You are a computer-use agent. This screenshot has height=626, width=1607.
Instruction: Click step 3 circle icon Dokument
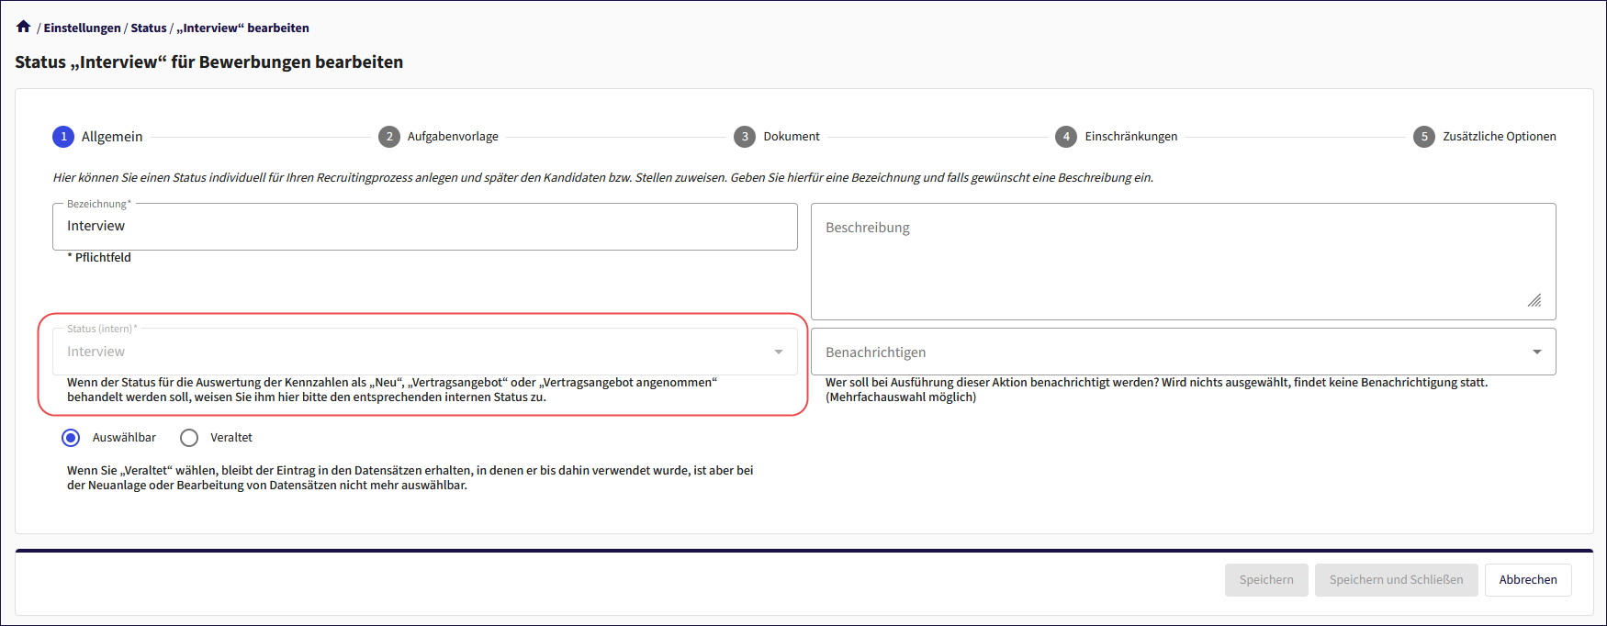pyautogui.click(x=745, y=137)
